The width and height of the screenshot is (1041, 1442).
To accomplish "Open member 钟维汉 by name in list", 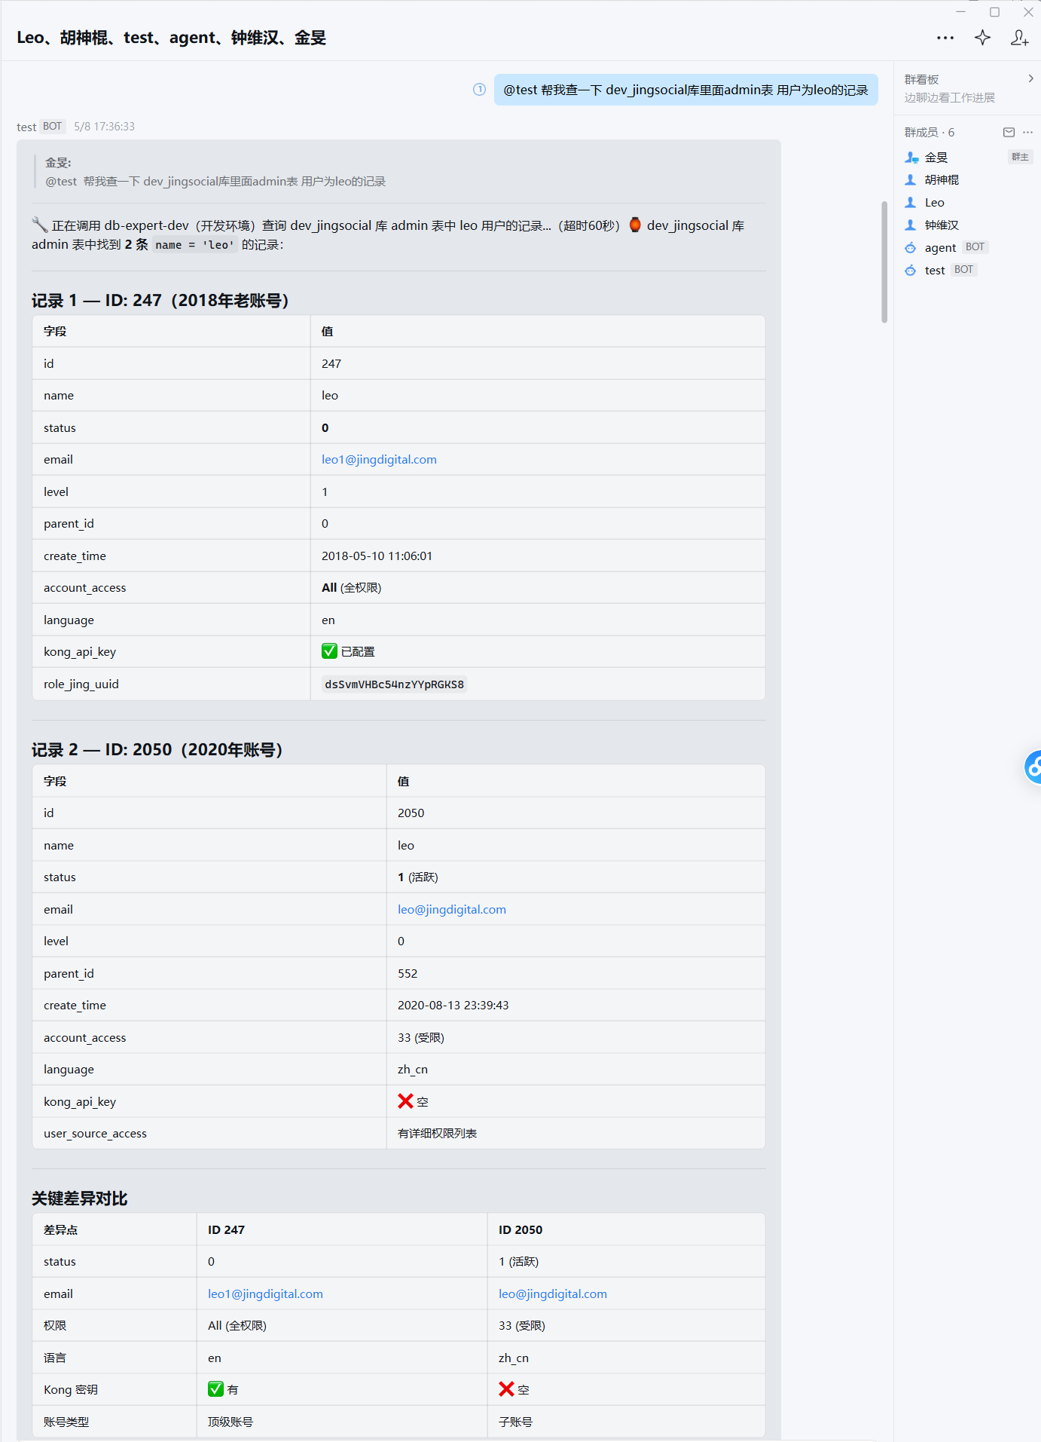I will 942,225.
